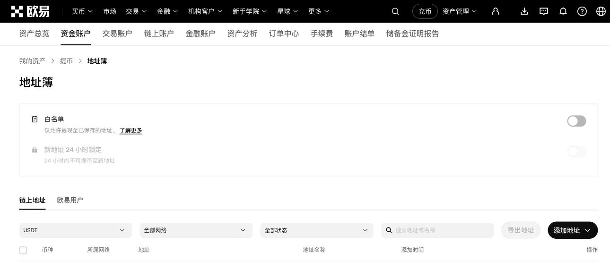Click the OKX 欧易 logo
610x269 pixels.
tap(30, 11)
